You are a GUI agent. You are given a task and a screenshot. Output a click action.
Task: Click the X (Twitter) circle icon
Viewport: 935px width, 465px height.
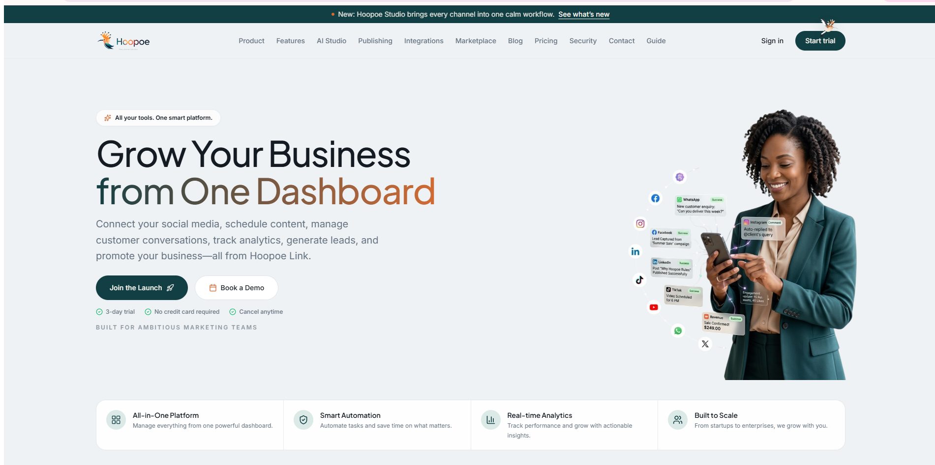(705, 344)
